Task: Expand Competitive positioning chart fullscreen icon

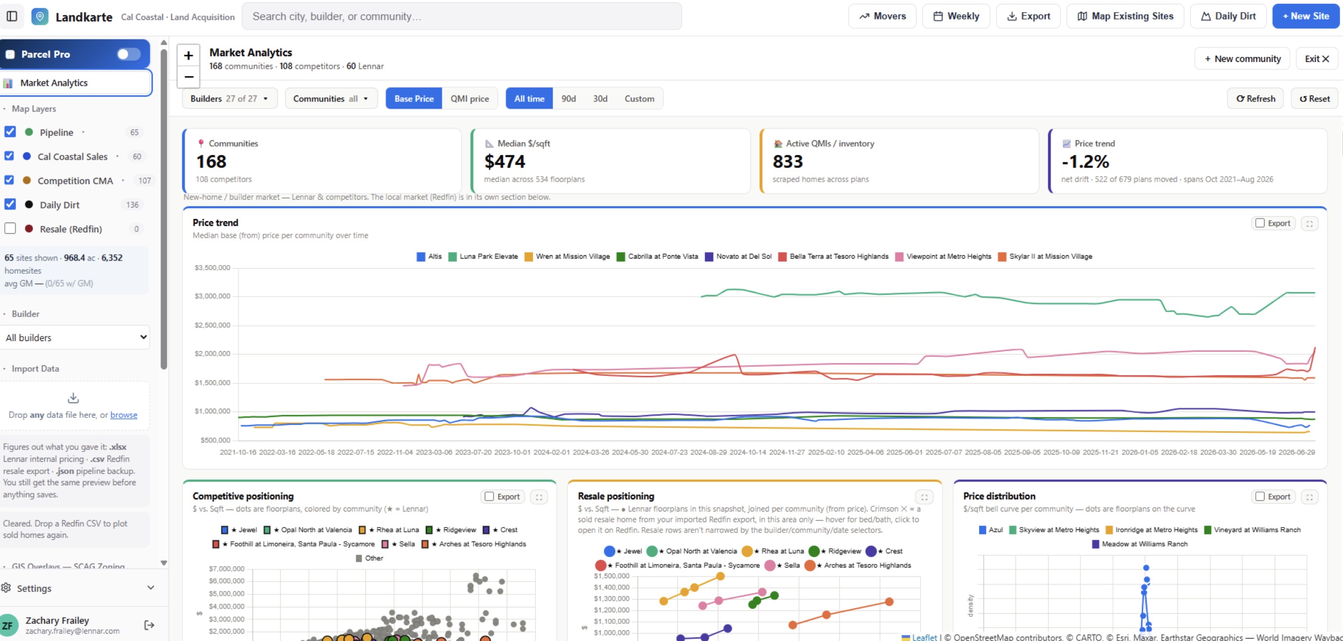Action: pos(539,497)
